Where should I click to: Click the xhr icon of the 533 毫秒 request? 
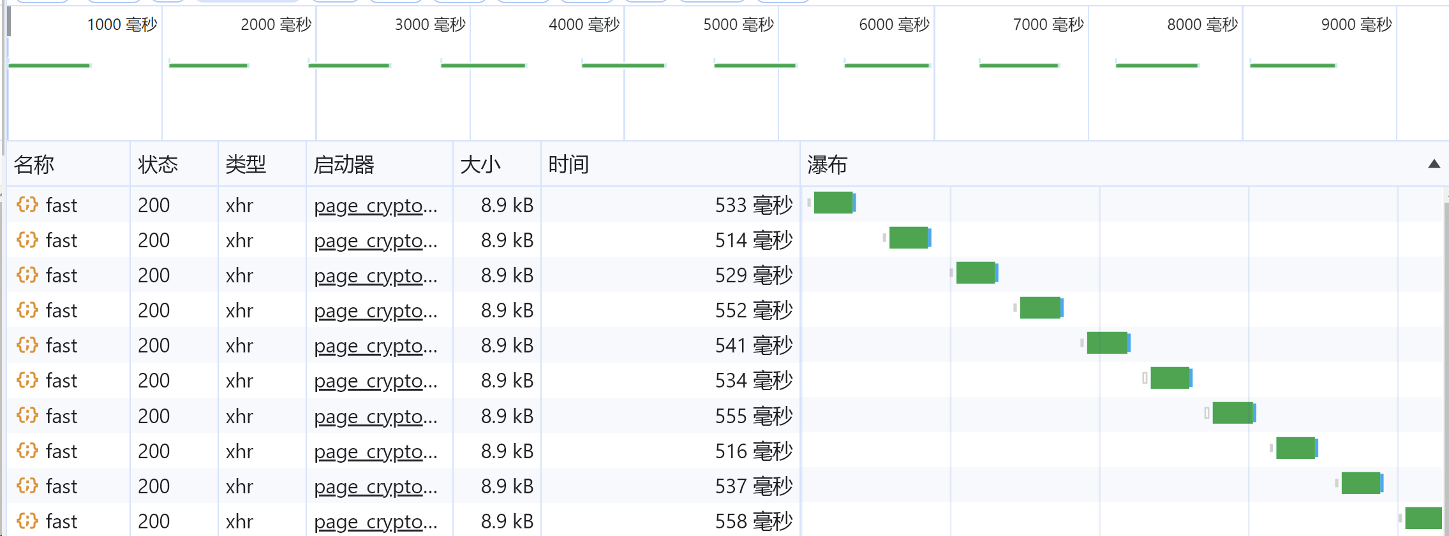27,205
